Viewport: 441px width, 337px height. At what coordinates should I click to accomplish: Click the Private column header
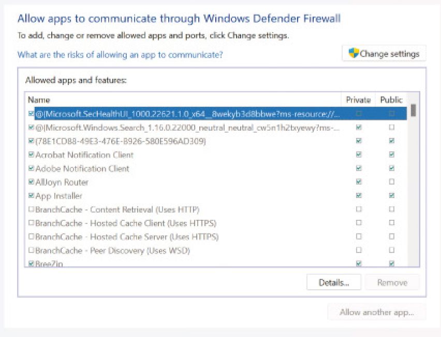(x=358, y=100)
